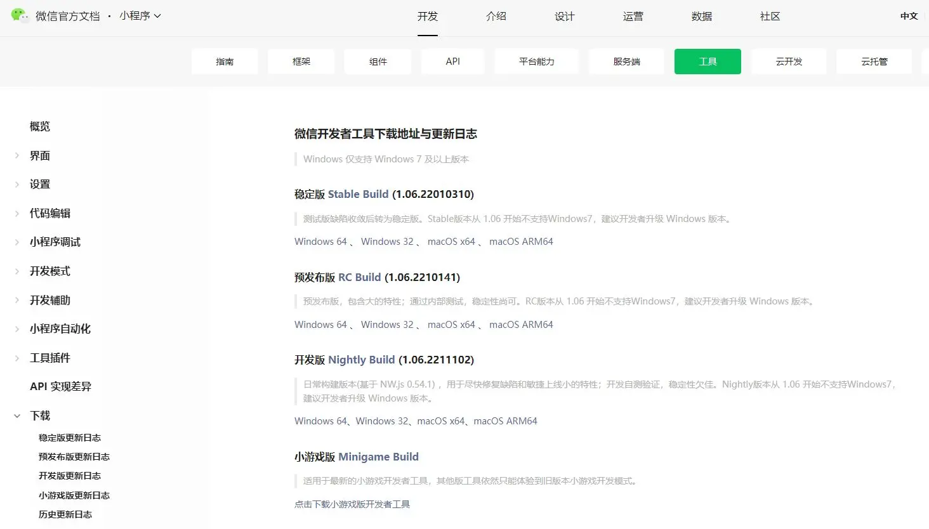Image resolution: width=929 pixels, height=529 pixels.
Task: Switch to the 设计 tab
Action: pos(564,16)
